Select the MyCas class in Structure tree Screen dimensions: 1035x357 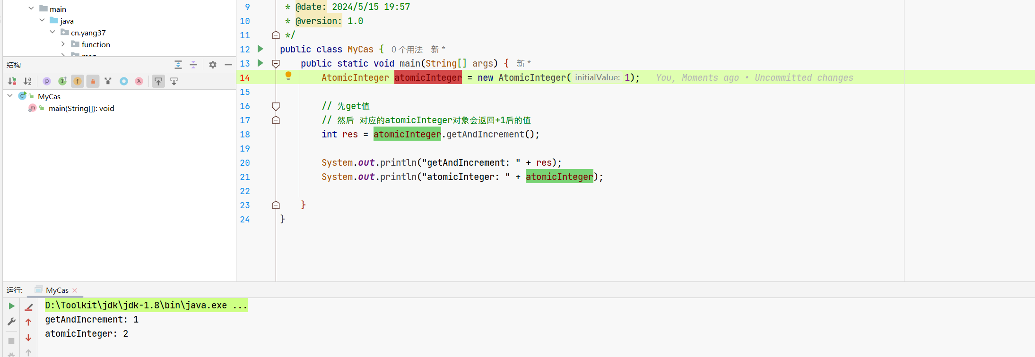tap(49, 96)
